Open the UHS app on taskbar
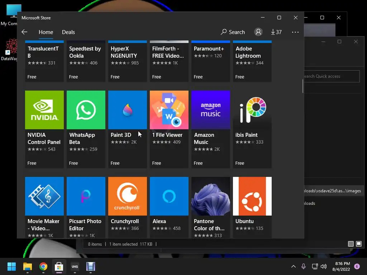 (x=75, y=266)
